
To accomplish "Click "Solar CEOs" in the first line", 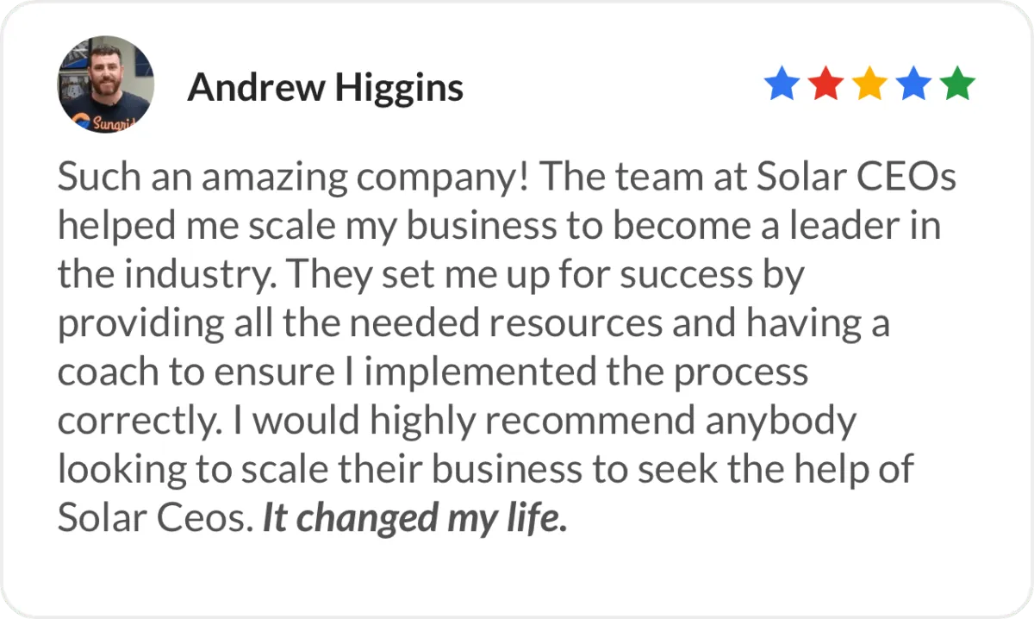I will click(x=856, y=178).
